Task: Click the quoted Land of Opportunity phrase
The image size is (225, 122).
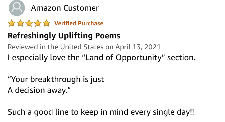Action: [x=123, y=58]
